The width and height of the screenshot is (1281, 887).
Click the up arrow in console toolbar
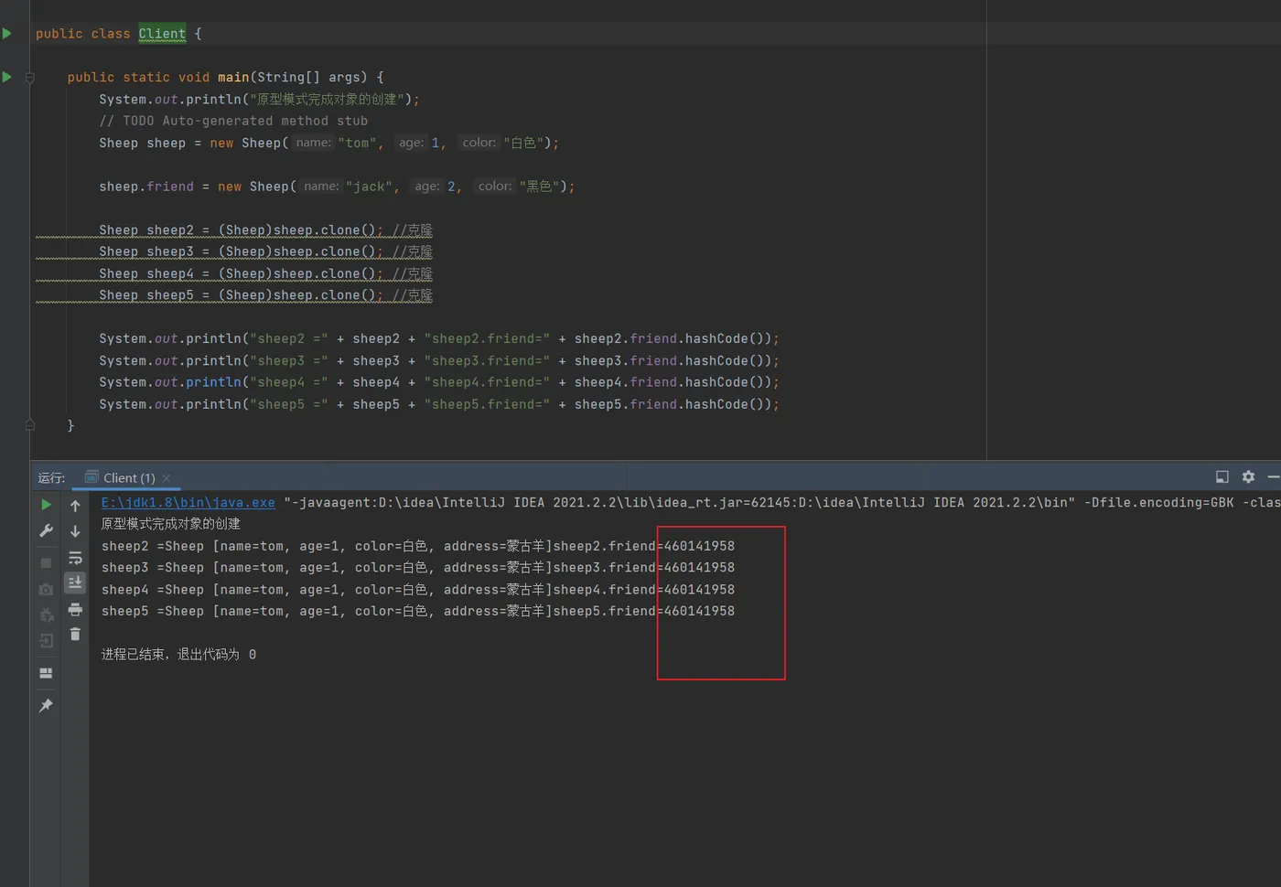coord(75,506)
